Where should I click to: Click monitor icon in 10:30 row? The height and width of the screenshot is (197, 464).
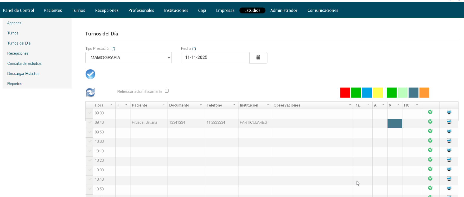(x=449, y=169)
